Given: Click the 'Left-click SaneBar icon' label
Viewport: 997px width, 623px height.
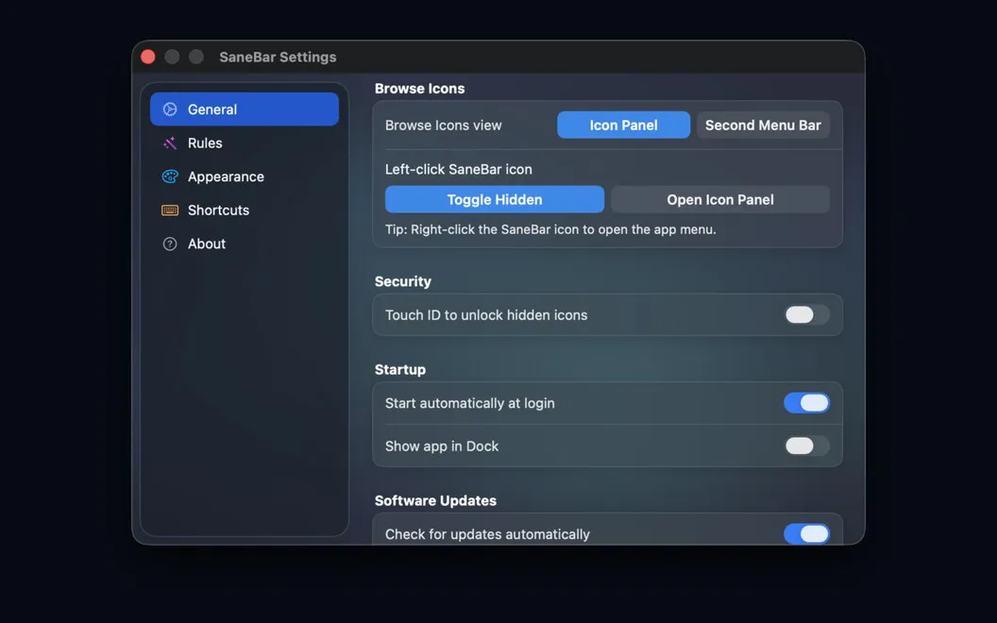Looking at the screenshot, I should [459, 169].
